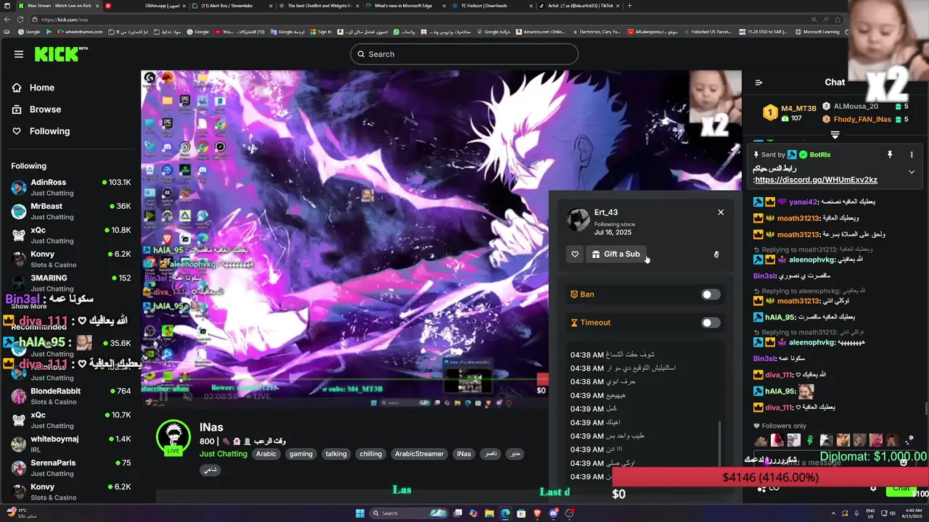The image size is (929, 522).
Task: Close the Ert_43 user card
Action: 721,212
